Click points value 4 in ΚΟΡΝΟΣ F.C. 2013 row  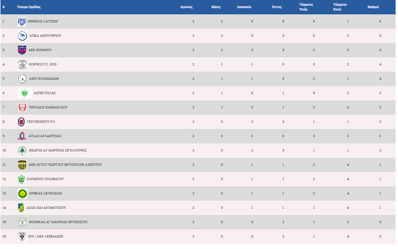[380, 65]
